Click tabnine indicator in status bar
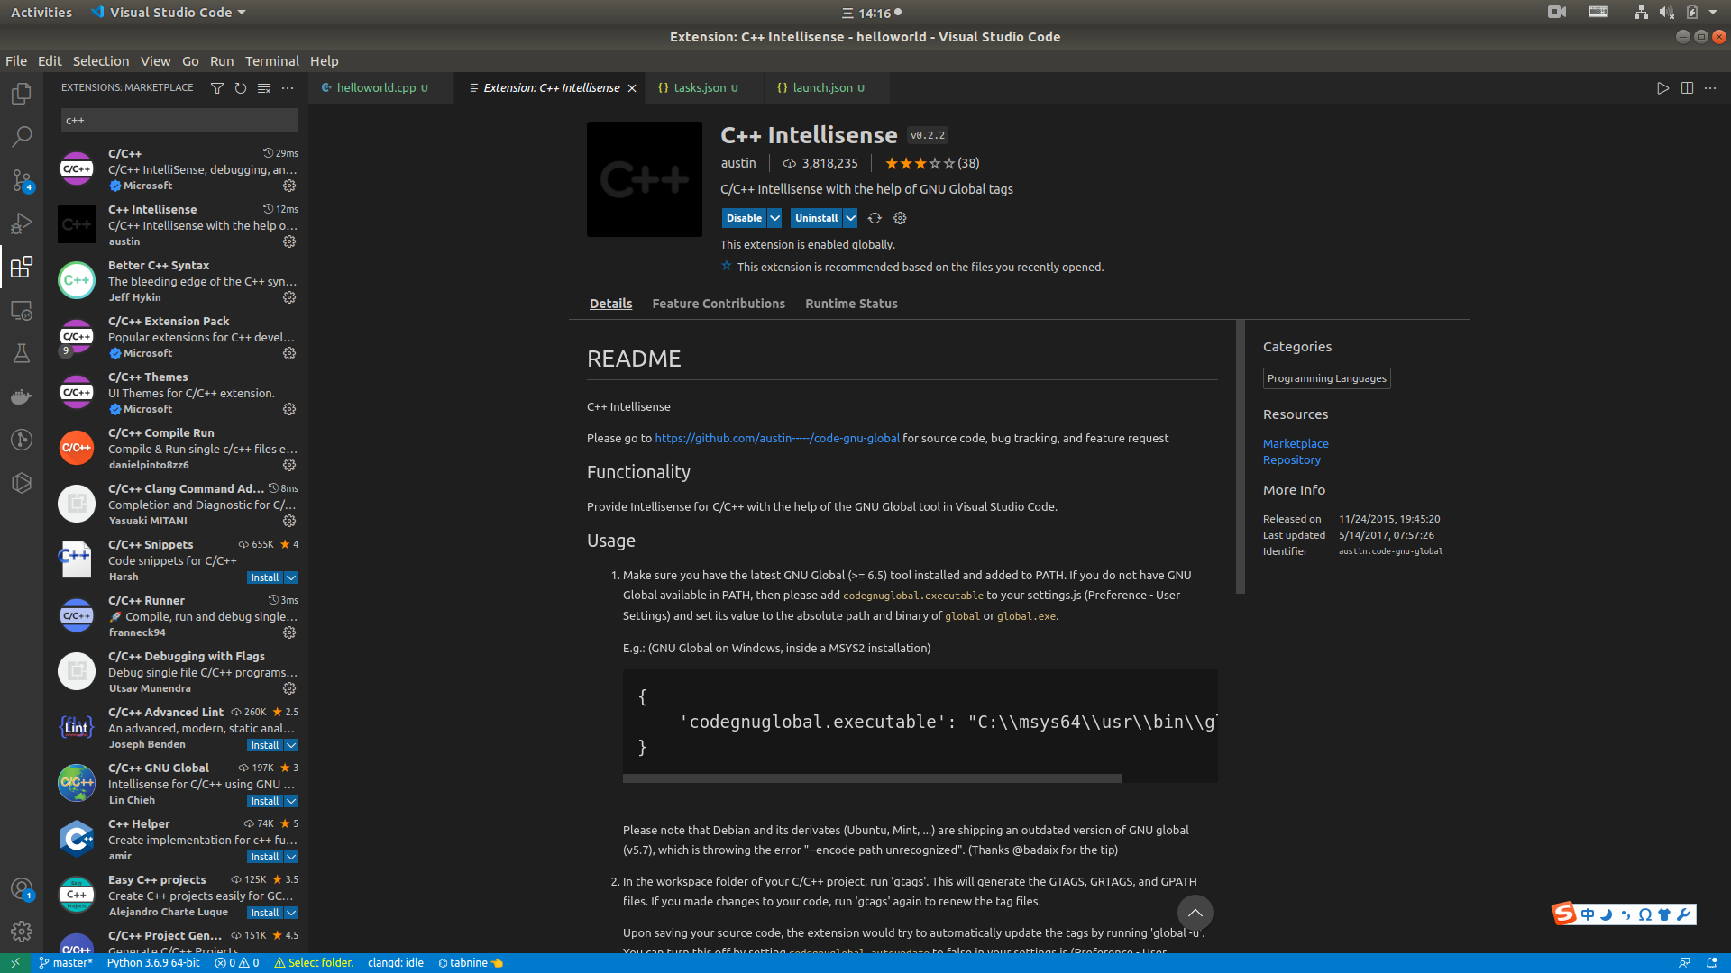This screenshot has width=1731, height=973. [470, 962]
